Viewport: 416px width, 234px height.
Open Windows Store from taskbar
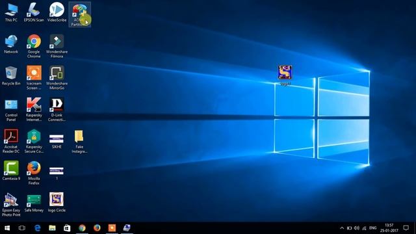[x=67, y=228]
